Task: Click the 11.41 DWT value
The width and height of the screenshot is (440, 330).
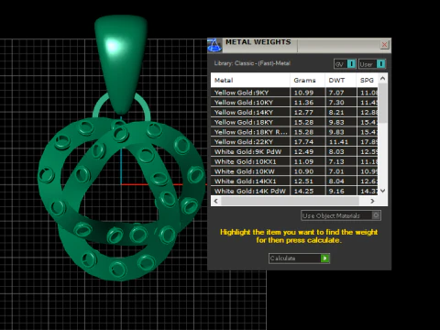Action: (x=338, y=142)
